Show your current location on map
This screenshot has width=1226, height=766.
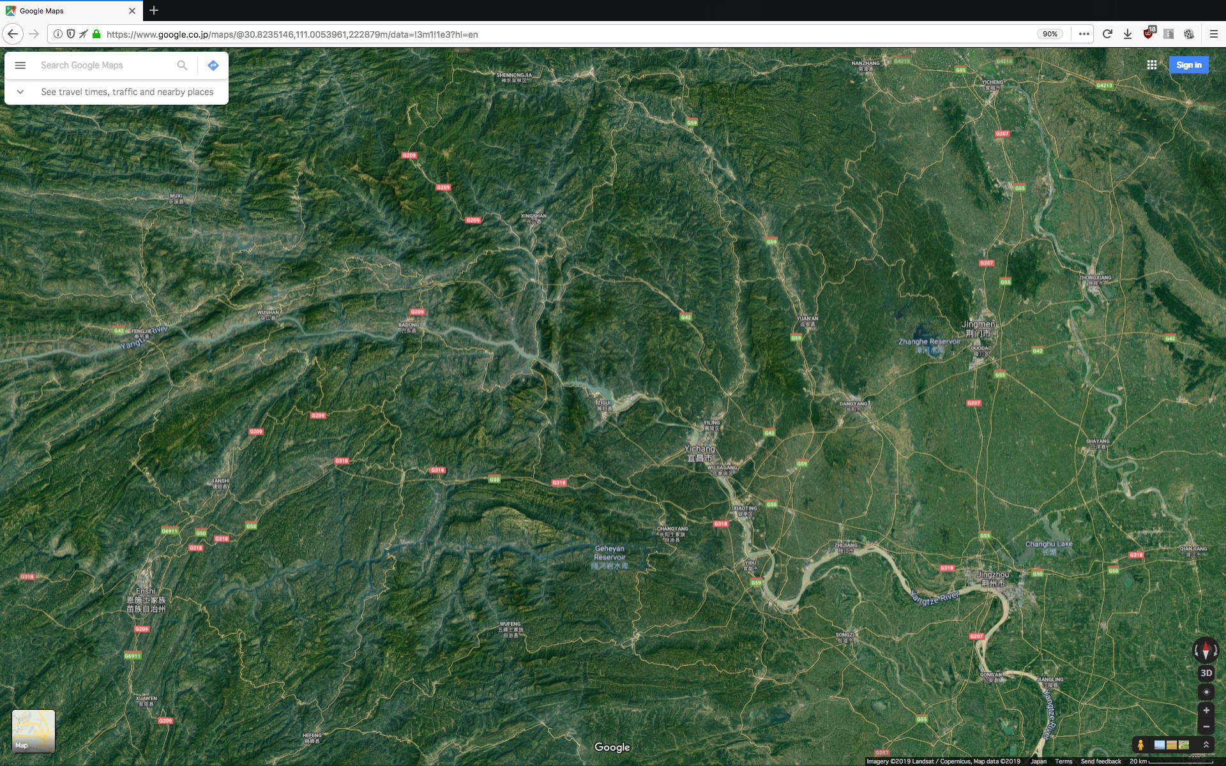coord(1206,692)
